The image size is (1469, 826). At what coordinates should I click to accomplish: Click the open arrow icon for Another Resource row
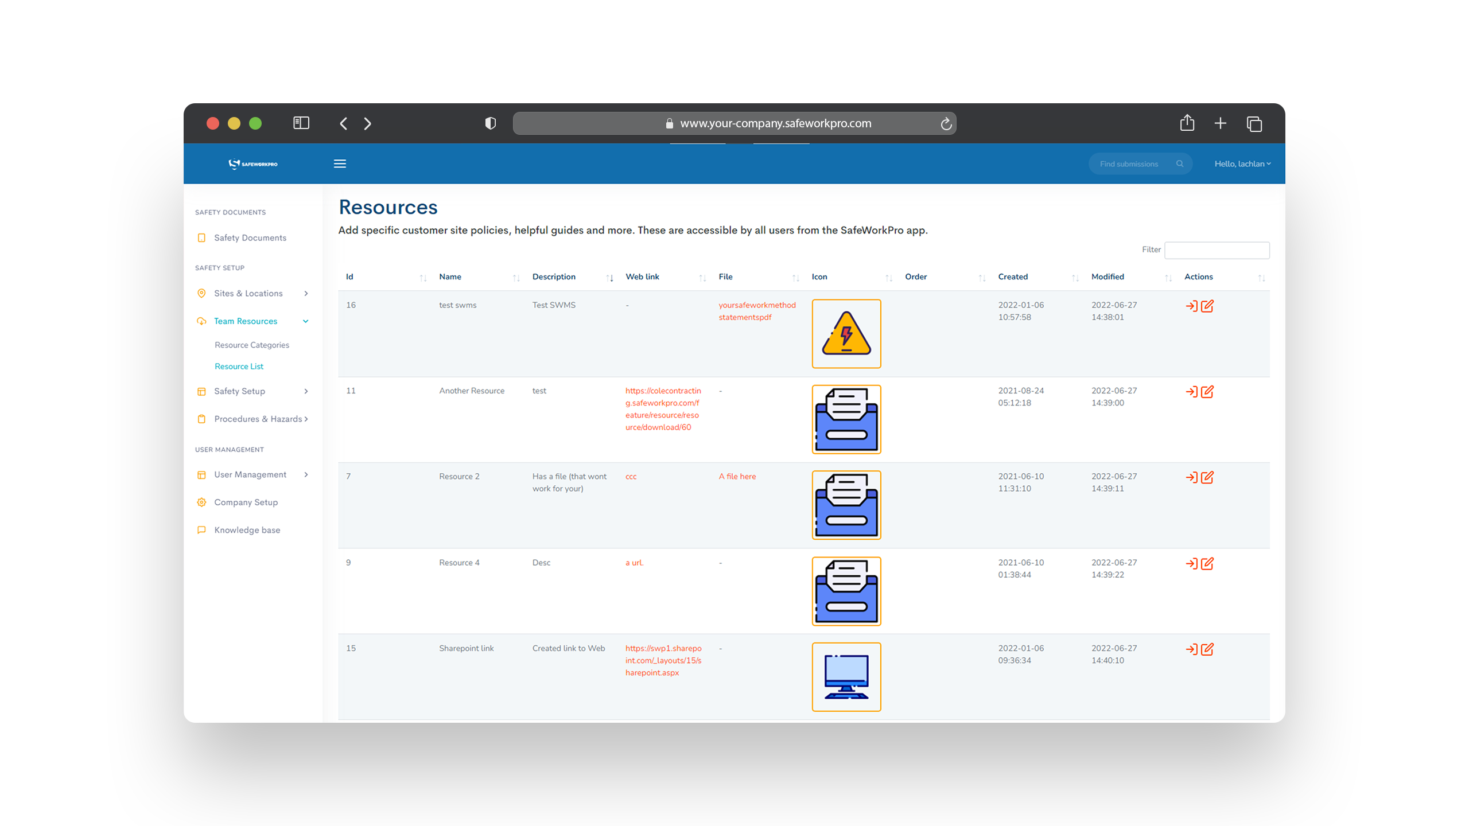pyautogui.click(x=1192, y=392)
